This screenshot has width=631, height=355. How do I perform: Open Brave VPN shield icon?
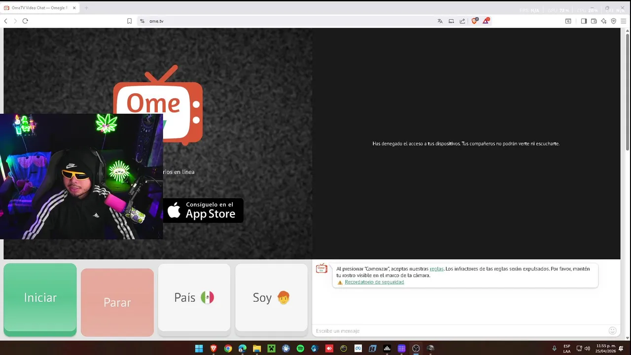(614, 21)
